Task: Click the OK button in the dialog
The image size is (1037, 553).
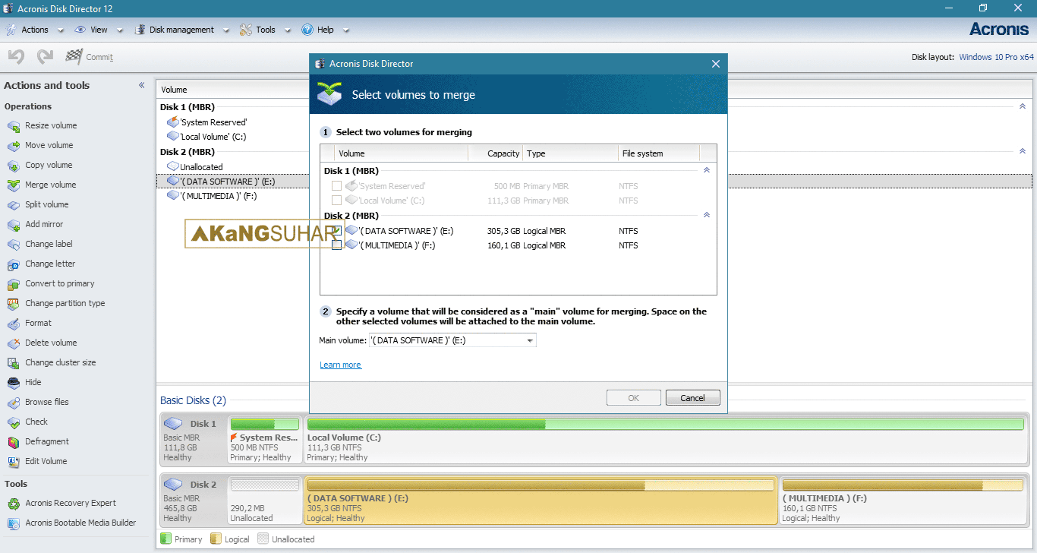Action: (633, 398)
